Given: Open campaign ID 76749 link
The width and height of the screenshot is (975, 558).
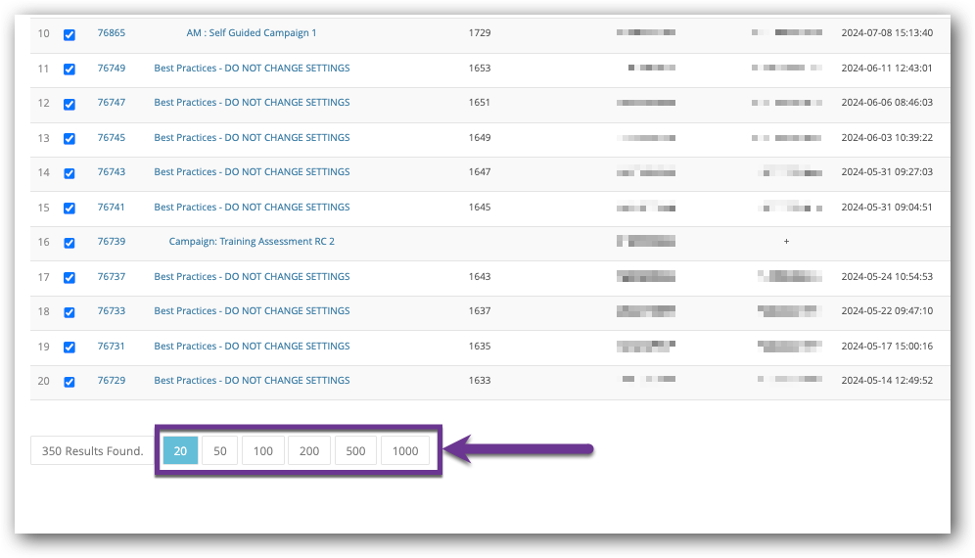Looking at the screenshot, I should 112,68.
